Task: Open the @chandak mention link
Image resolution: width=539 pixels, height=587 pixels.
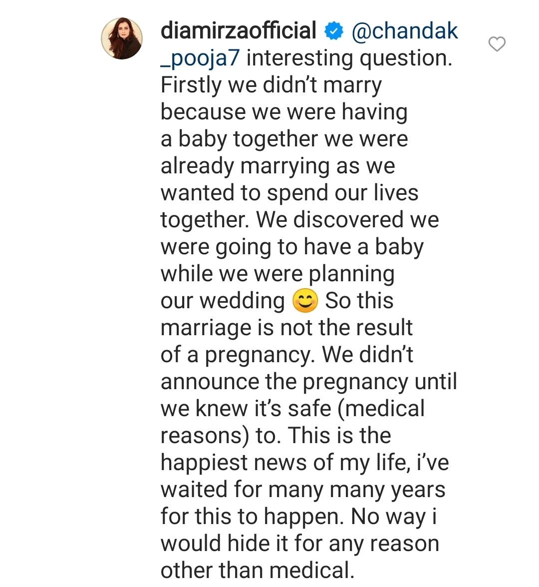Action: tap(405, 31)
